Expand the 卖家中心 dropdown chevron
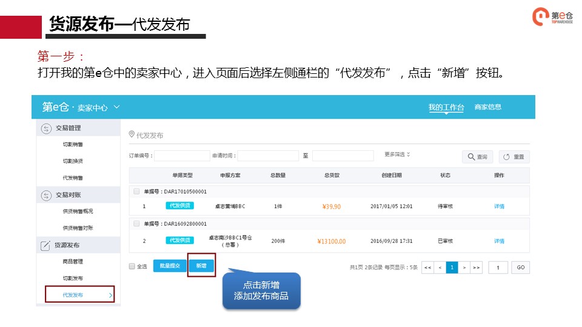 coord(116,107)
